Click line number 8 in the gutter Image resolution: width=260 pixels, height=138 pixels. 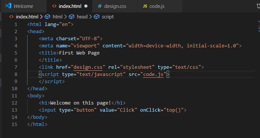pyautogui.click(x=16, y=74)
